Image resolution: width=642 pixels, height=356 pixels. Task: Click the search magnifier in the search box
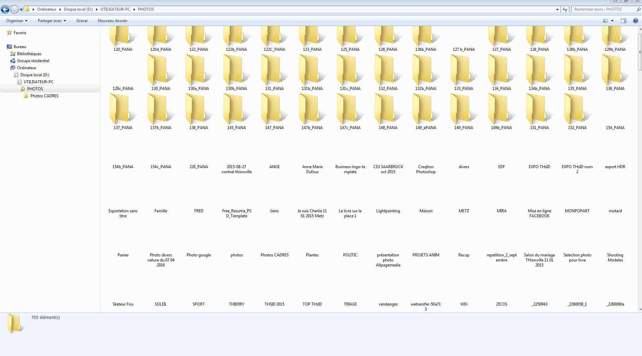[637, 9]
